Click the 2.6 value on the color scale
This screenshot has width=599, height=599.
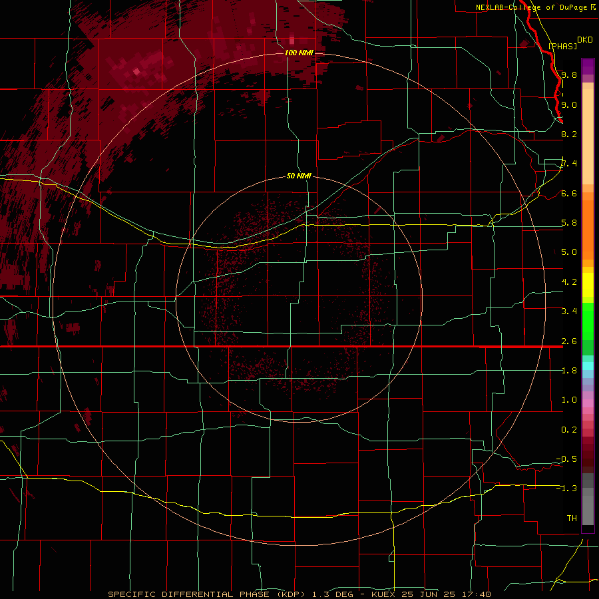[569, 341]
